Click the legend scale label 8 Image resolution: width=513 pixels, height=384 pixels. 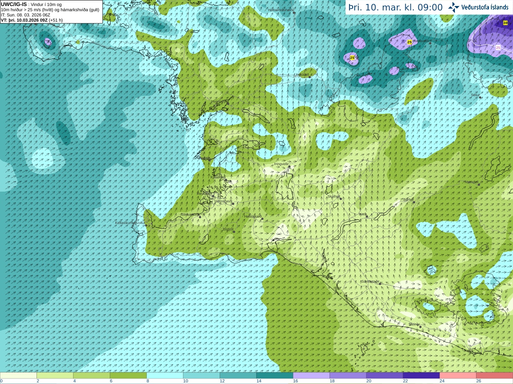point(148,381)
